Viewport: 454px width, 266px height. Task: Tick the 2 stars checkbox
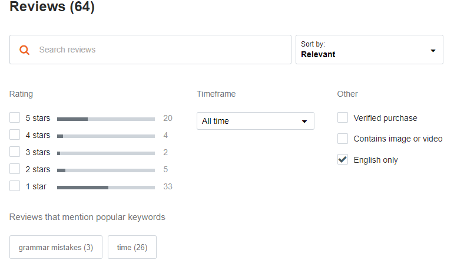tap(15, 169)
